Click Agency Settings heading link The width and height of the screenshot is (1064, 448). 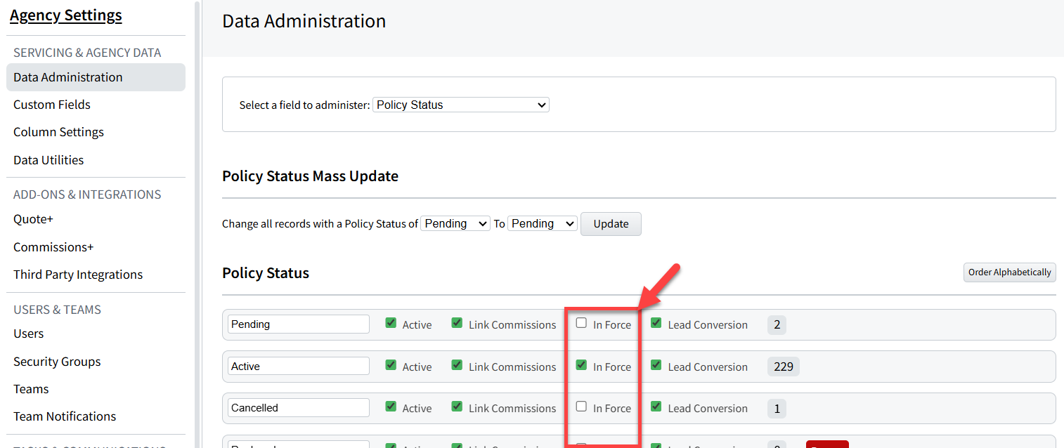pyautogui.click(x=66, y=15)
